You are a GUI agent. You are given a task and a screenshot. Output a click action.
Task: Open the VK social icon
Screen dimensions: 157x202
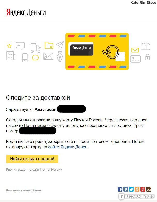(x=126, y=189)
